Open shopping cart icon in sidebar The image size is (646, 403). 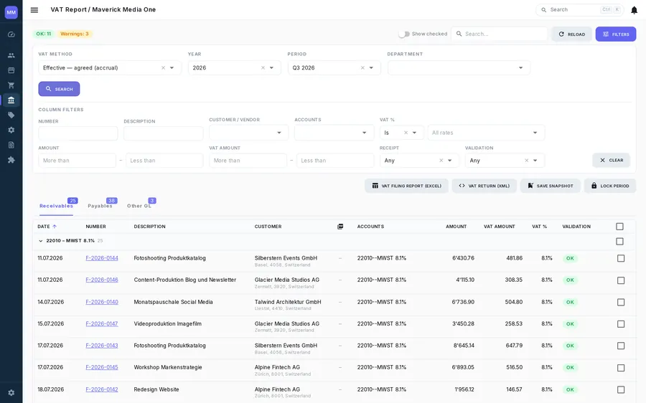click(11, 85)
